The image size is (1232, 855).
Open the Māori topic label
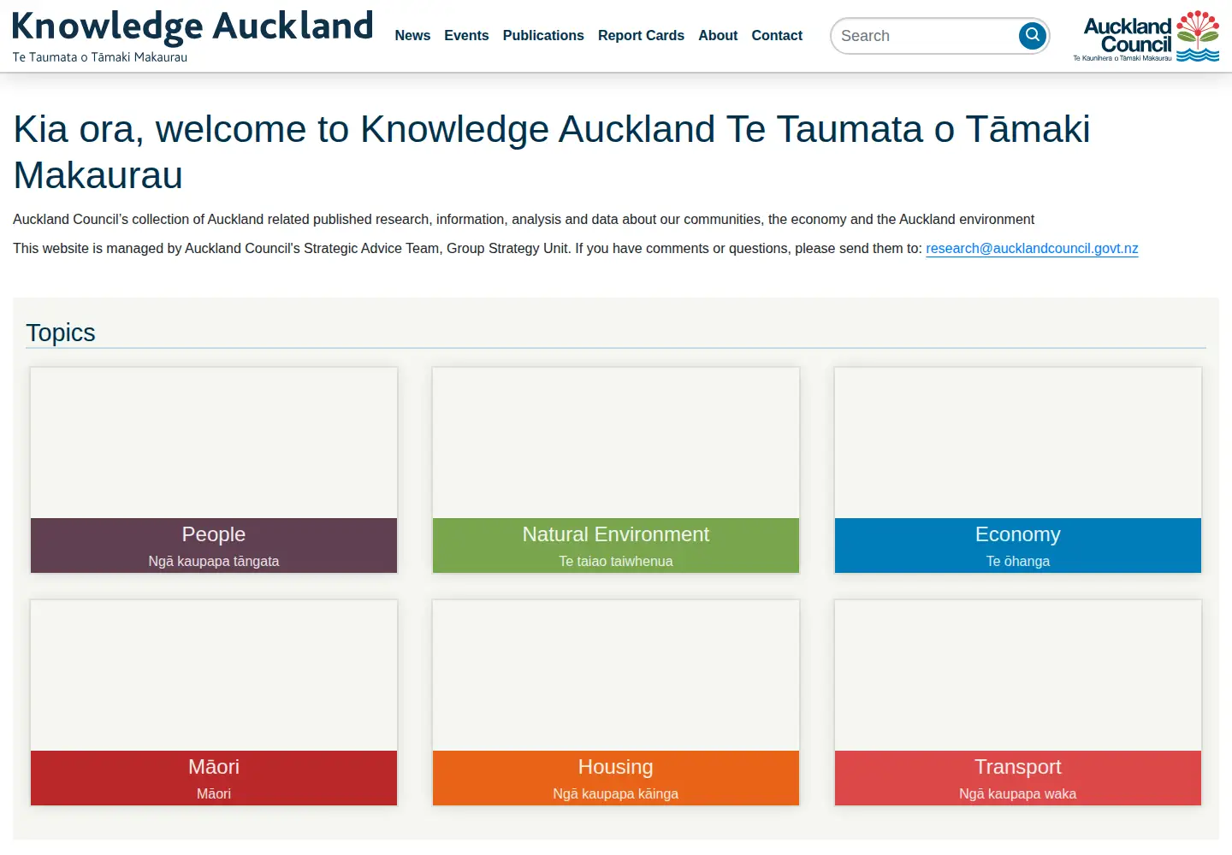214,778
